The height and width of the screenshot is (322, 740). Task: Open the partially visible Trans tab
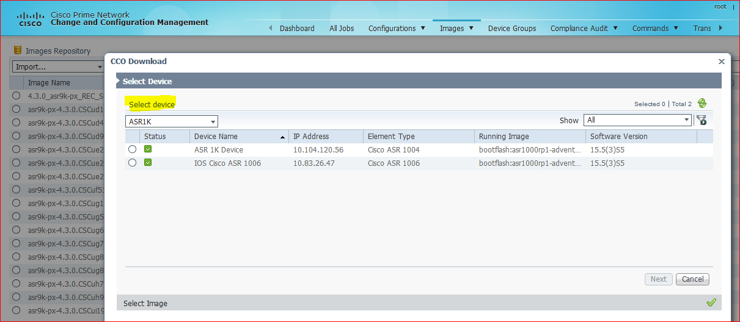(x=702, y=28)
